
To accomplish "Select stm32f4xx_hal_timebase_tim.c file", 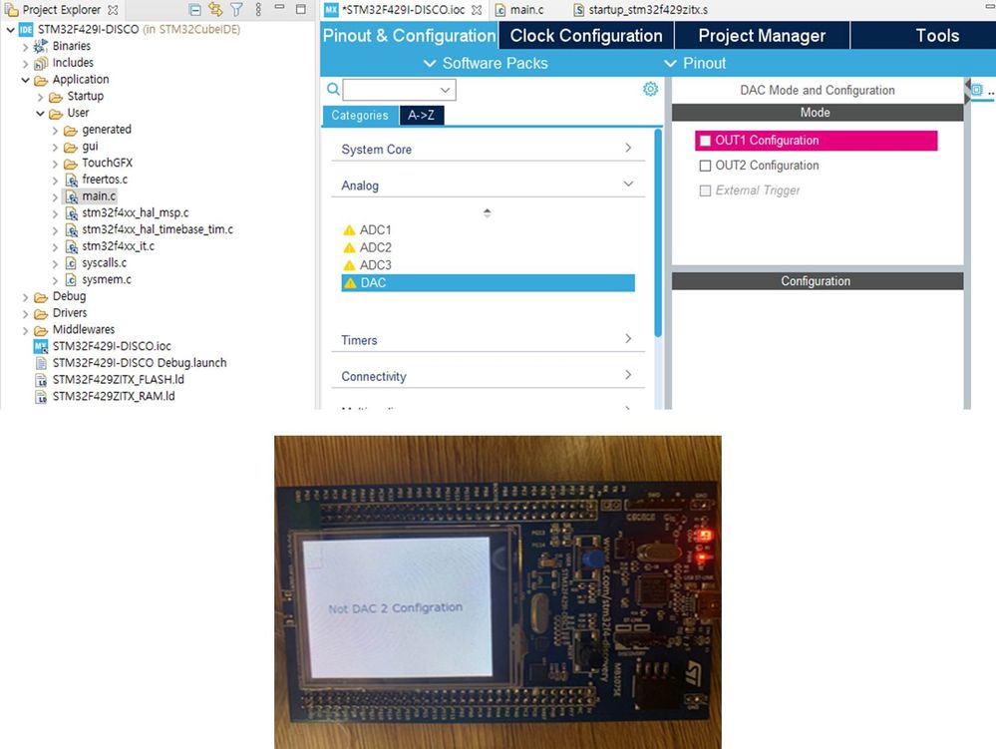I will pos(158,229).
